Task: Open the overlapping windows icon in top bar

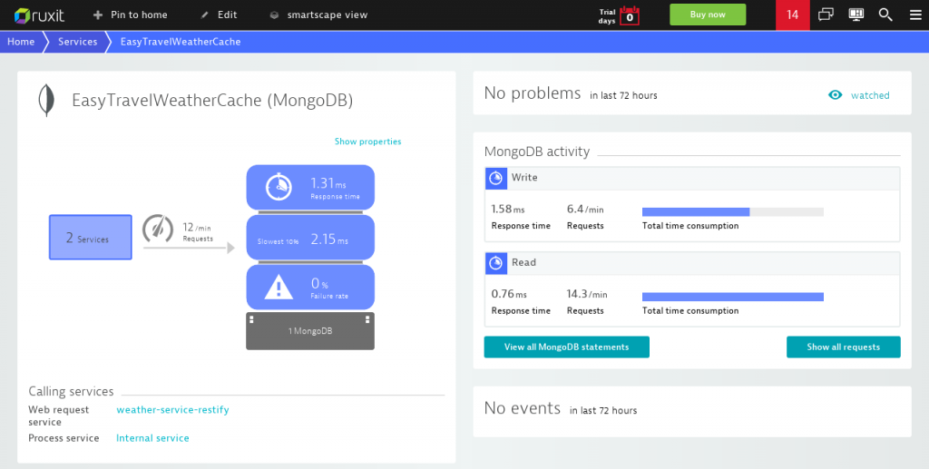Action: tap(826, 15)
